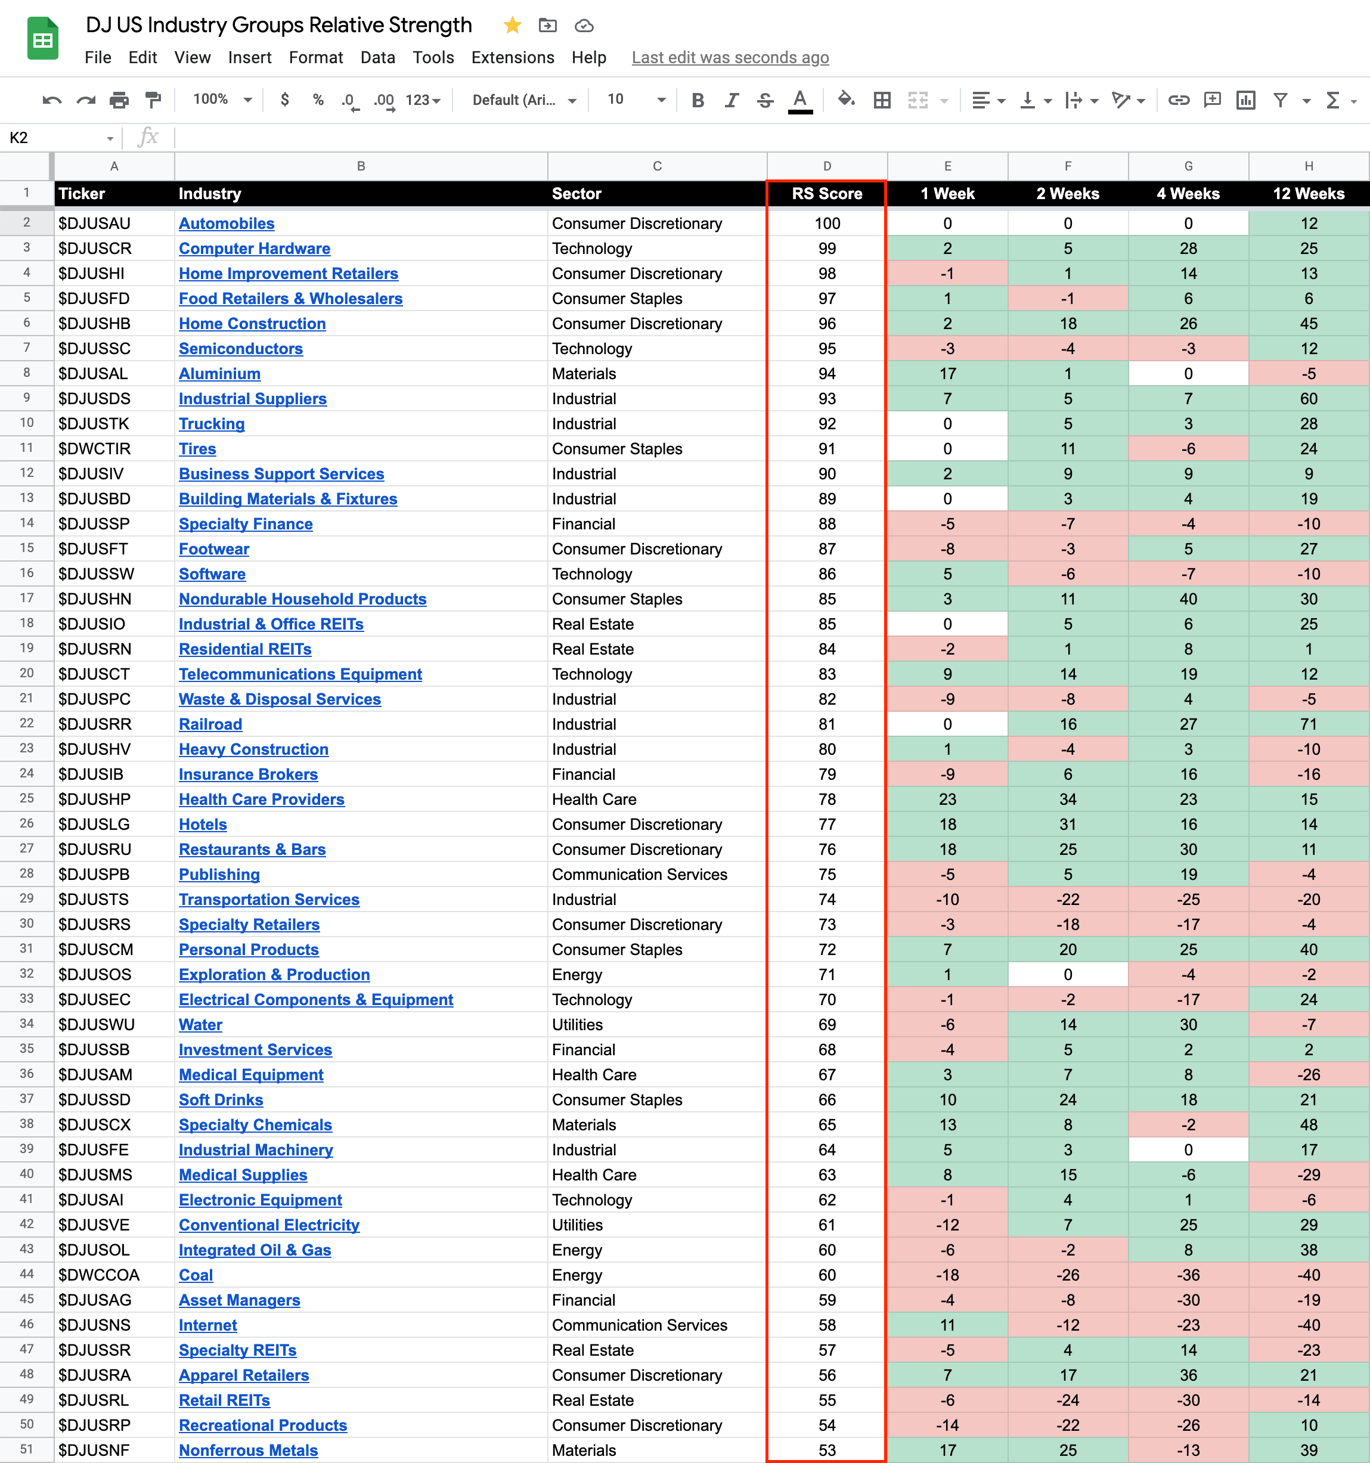Open the borders tool
Image resolution: width=1370 pixels, height=1463 pixels.
pos(882,100)
